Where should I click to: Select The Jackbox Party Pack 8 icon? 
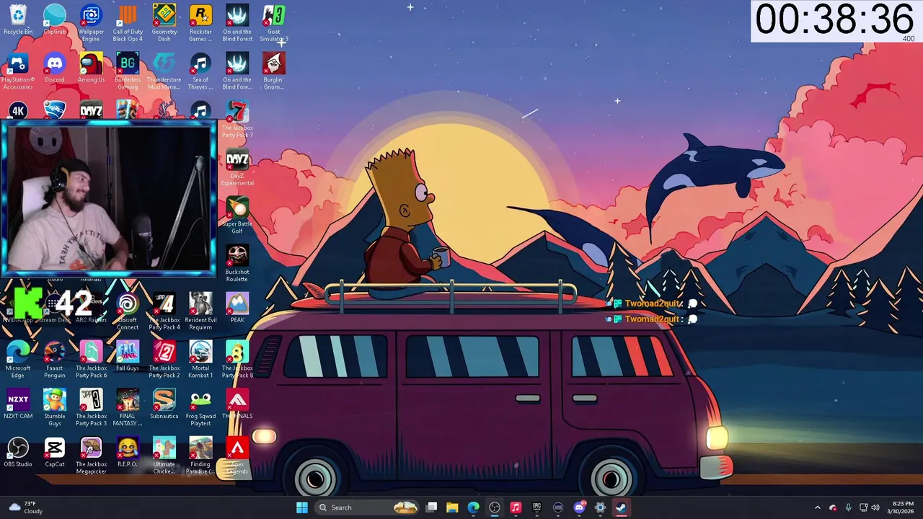pos(237,360)
